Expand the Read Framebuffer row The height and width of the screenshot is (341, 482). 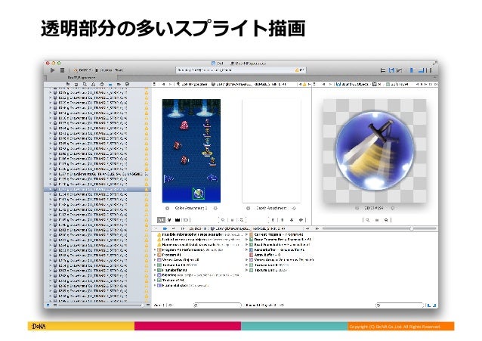pyautogui.click(x=246, y=245)
